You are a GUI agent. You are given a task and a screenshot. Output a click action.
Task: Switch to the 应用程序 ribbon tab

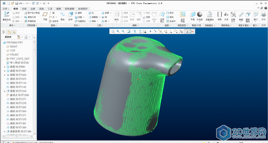click(x=83, y=9)
